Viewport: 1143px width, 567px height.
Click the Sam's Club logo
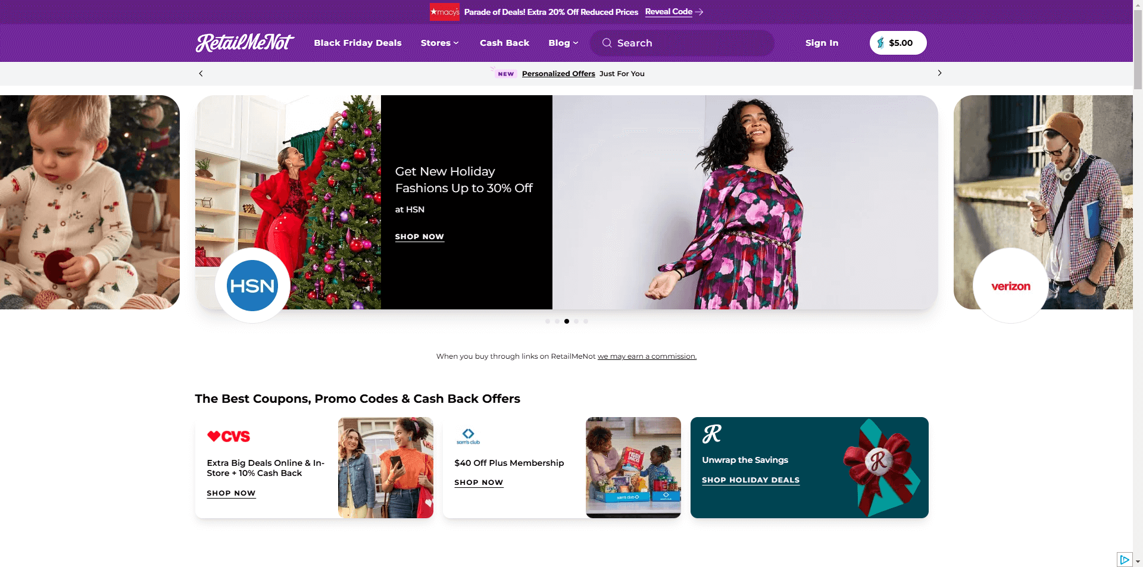pos(468,436)
